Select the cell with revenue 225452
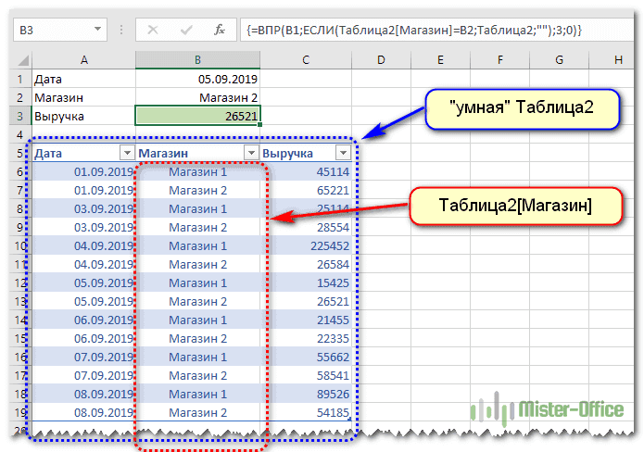Viewport: 644px width, 452px height. (x=306, y=246)
